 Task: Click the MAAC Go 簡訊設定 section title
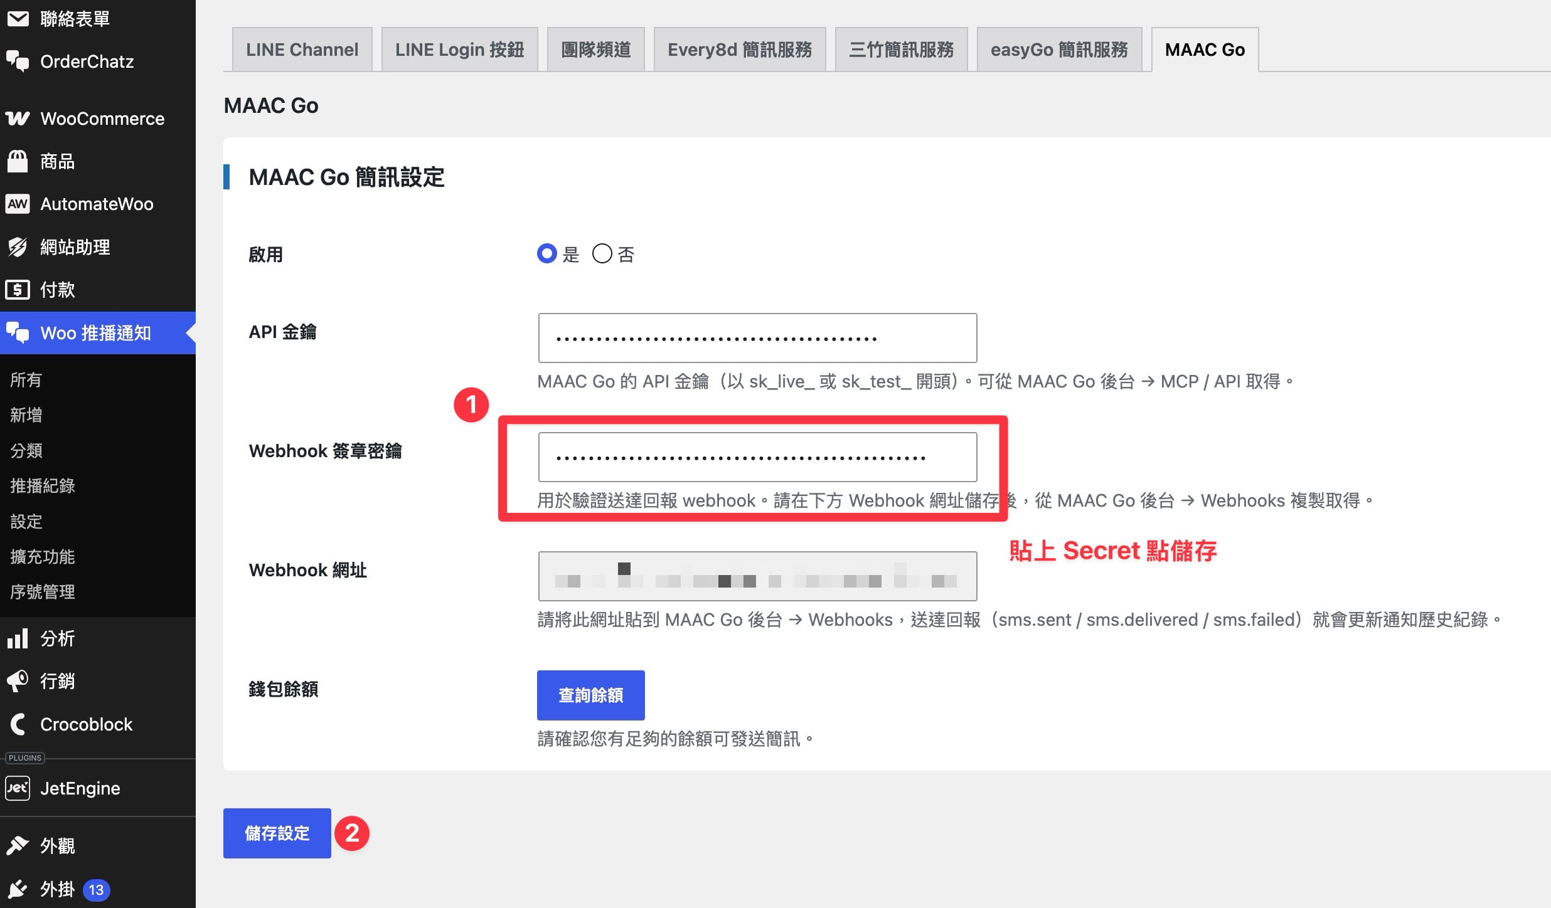tap(346, 177)
